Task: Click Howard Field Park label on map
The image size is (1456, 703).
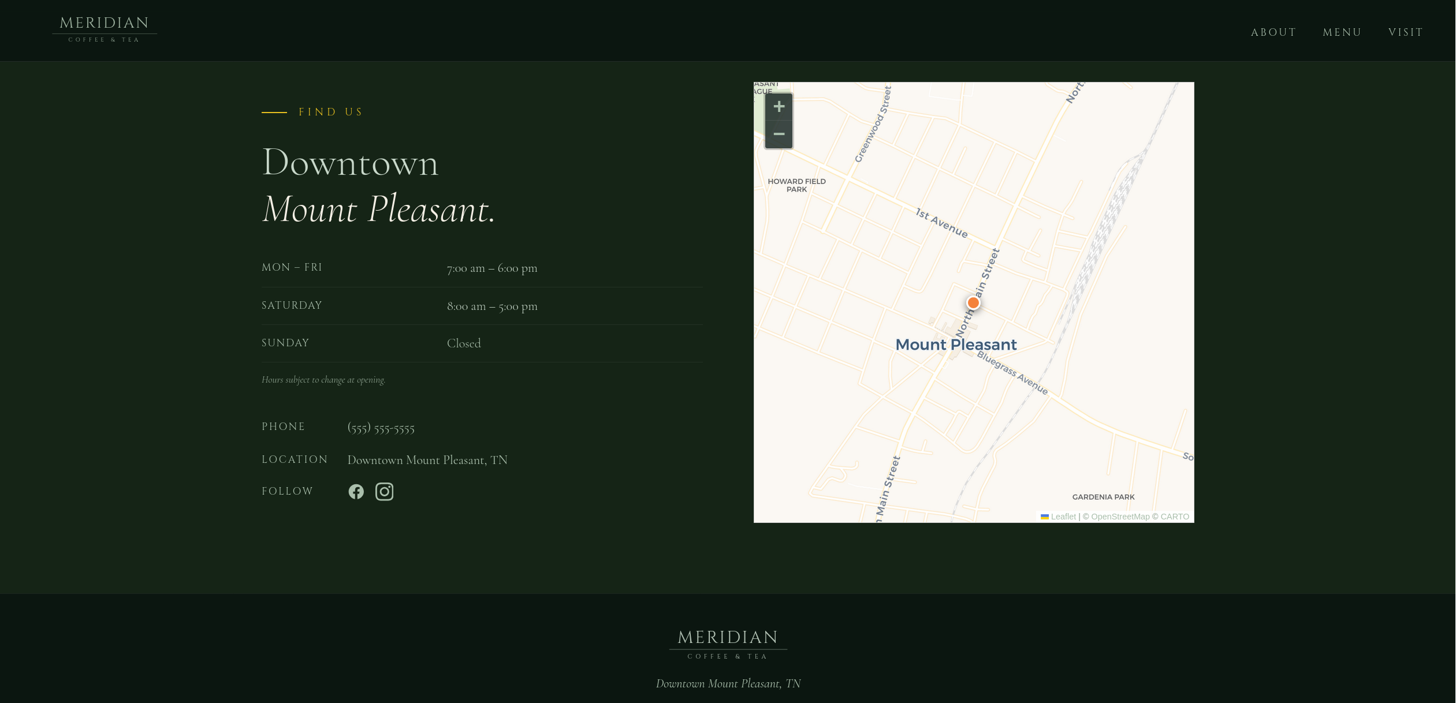Action: (796, 185)
